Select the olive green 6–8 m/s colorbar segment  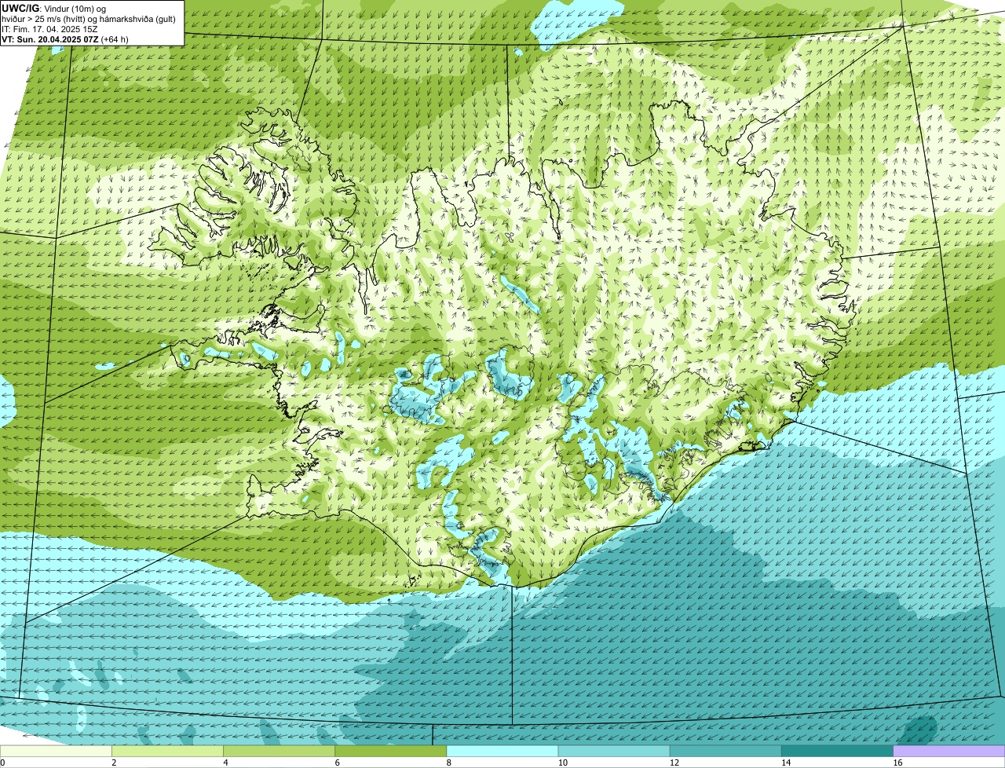coord(391,752)
